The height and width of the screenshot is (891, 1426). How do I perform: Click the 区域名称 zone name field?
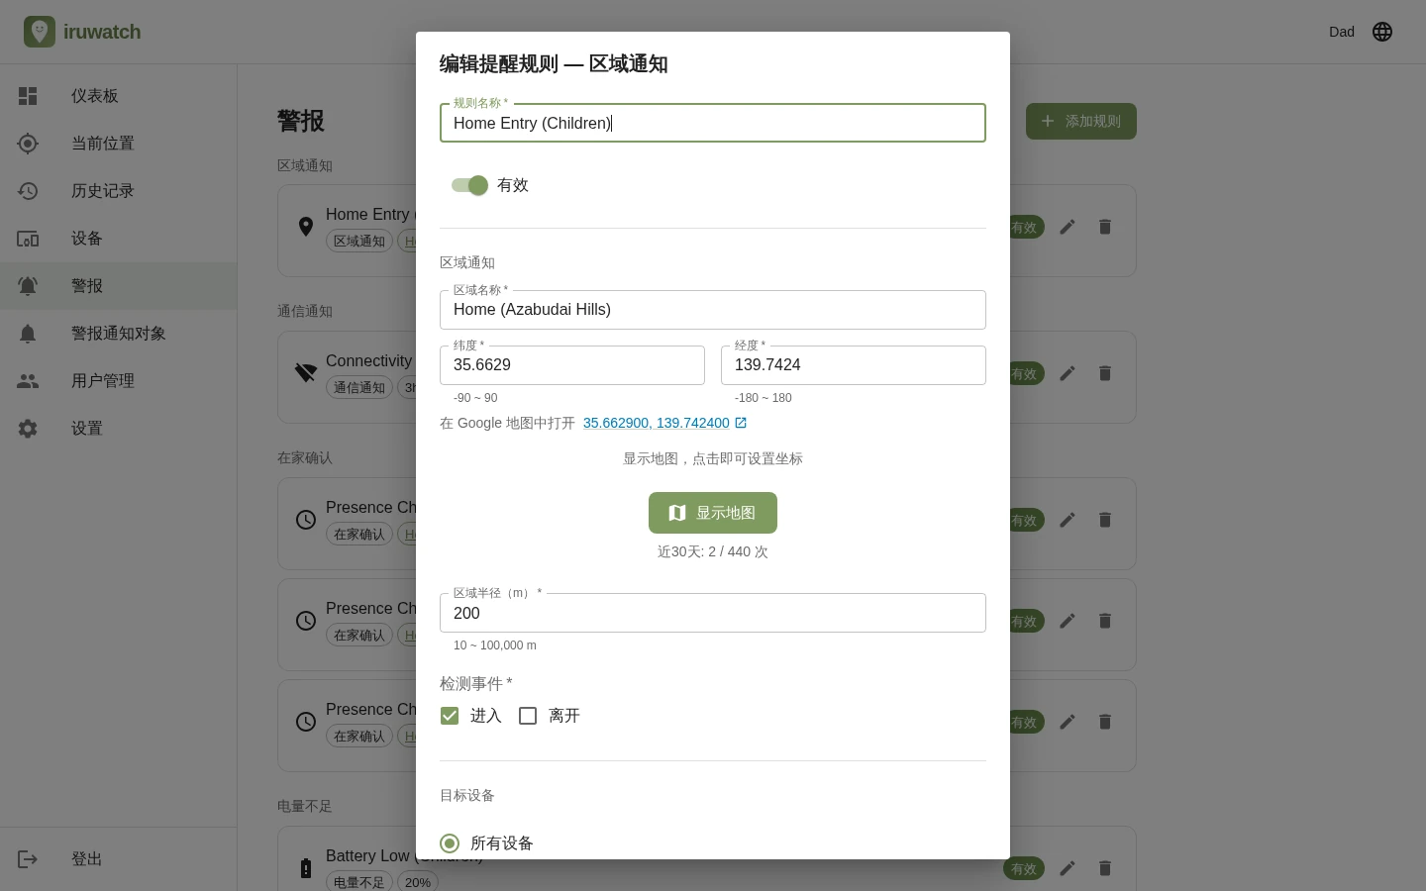(x=713, y=310)
